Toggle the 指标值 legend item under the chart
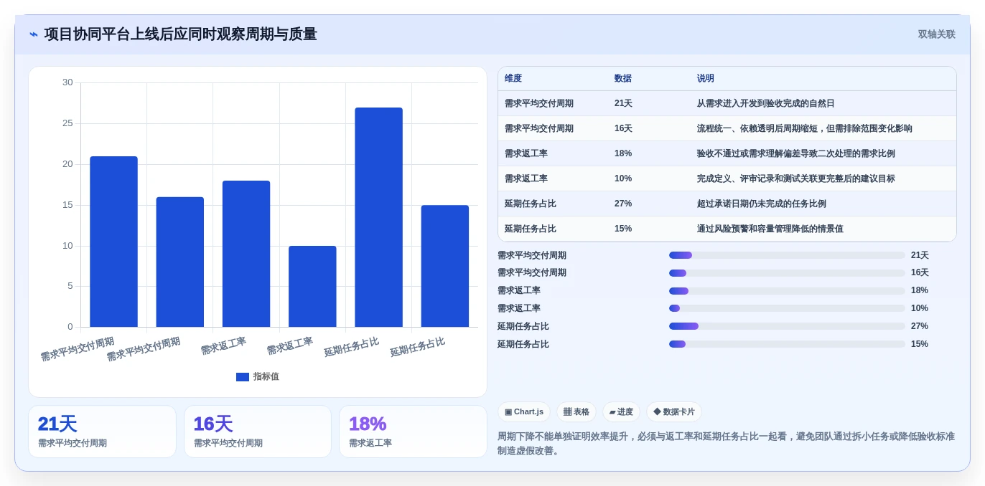The height and width of the screenshot is (486, 985). tap(258, 376)
